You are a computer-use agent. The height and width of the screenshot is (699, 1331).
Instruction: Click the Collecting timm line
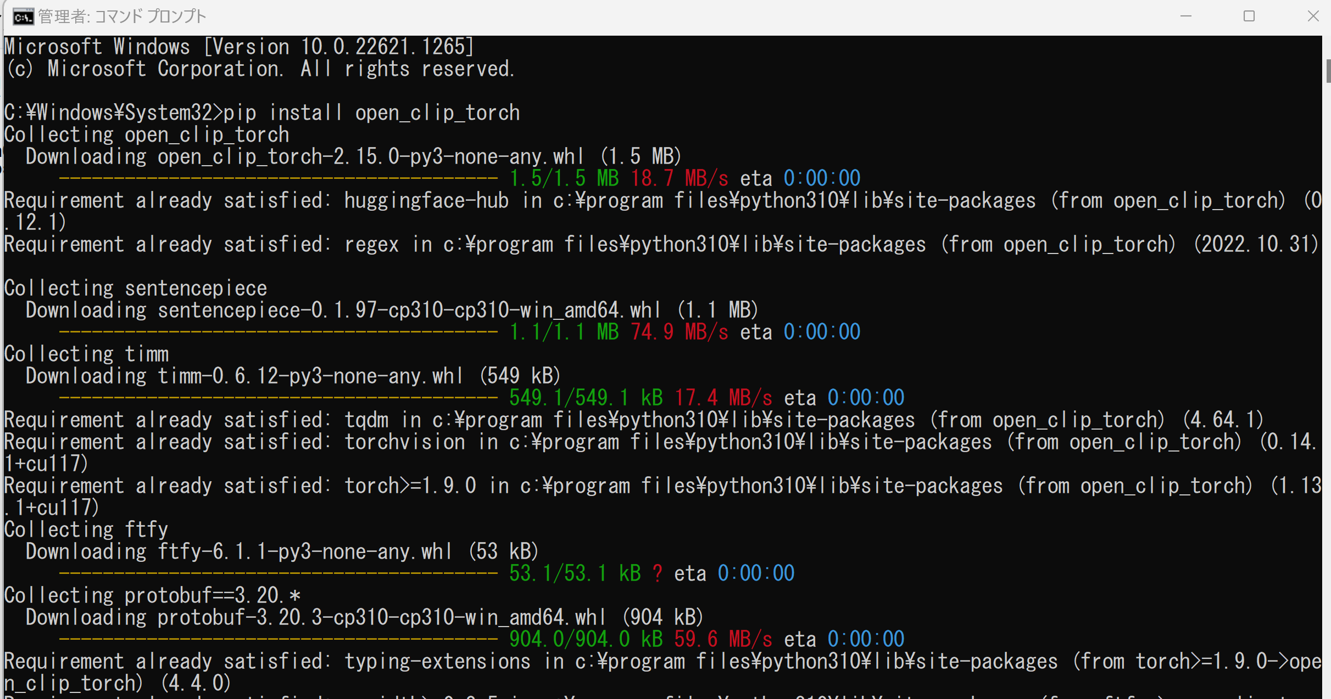pyautogui.click(x=86, y=354)
